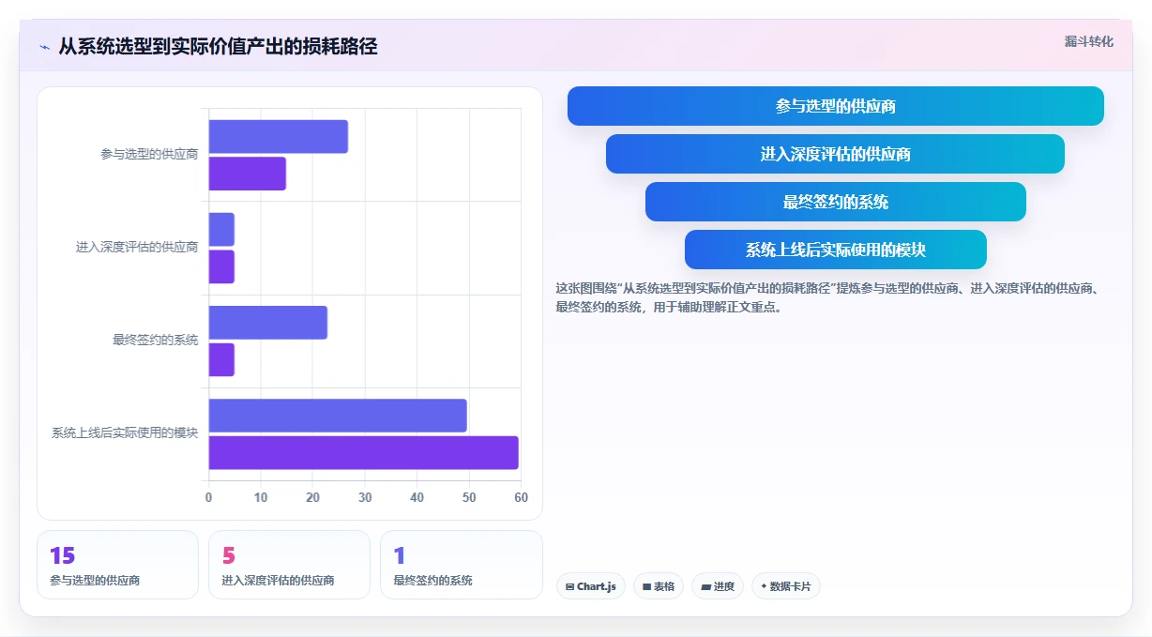1152x637 pixels.
Task: Click the chart axis label 参与选型的供应商
Action: [149, 154]
